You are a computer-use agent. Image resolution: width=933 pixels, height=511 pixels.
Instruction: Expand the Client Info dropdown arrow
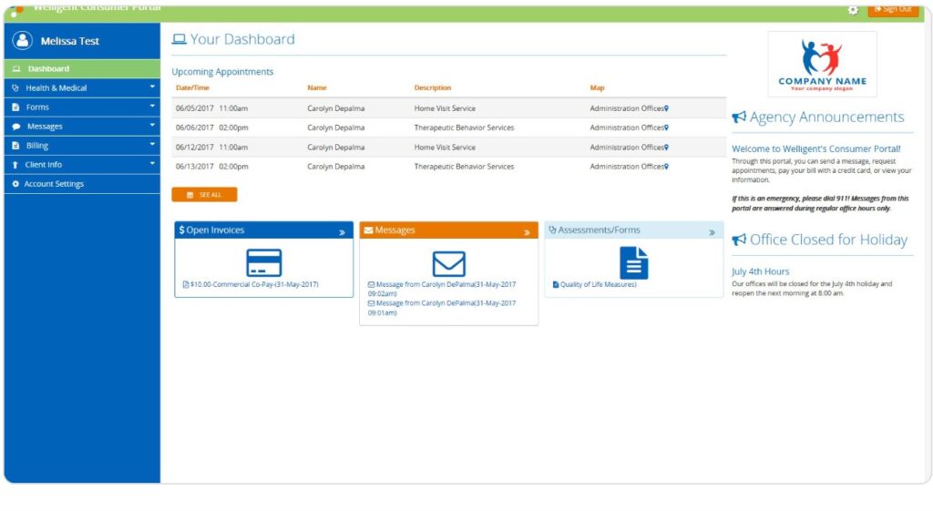[152, 163]
